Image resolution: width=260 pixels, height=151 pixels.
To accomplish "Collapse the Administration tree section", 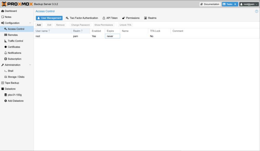I will tap(30, 65).
